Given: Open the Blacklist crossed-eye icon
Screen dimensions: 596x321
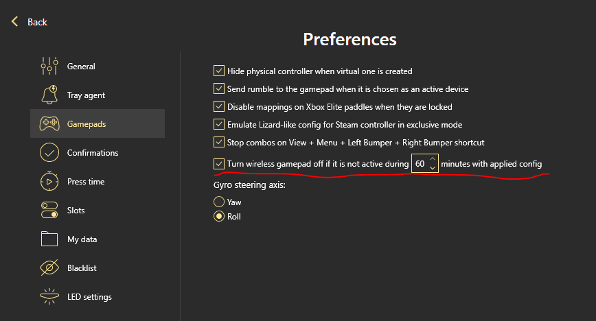Looking at the screenshot, I should (x=49, y=267).
